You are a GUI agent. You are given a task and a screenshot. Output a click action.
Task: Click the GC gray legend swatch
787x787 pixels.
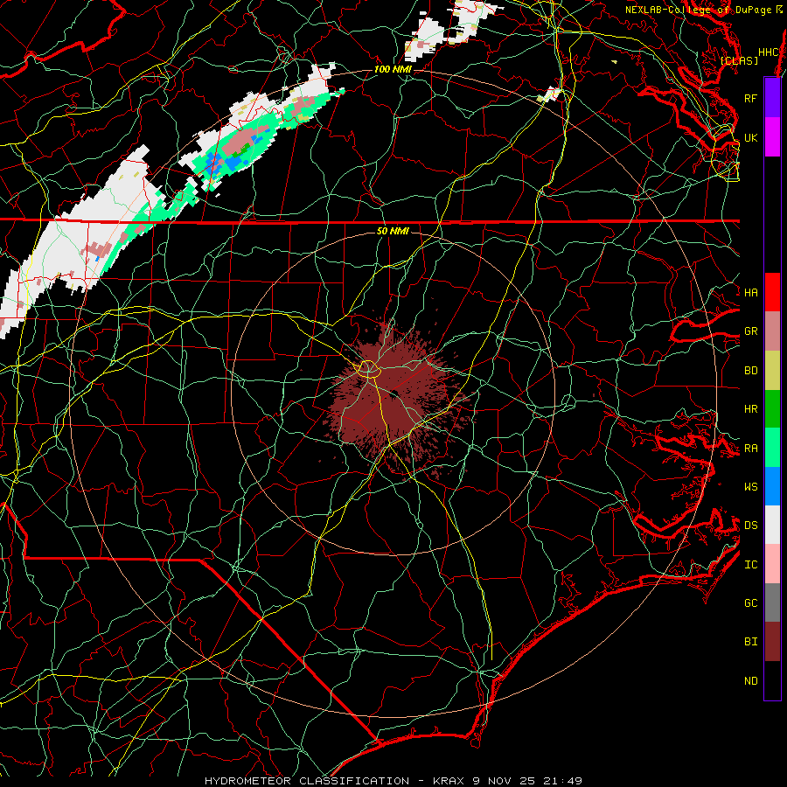tap(772, 602)
